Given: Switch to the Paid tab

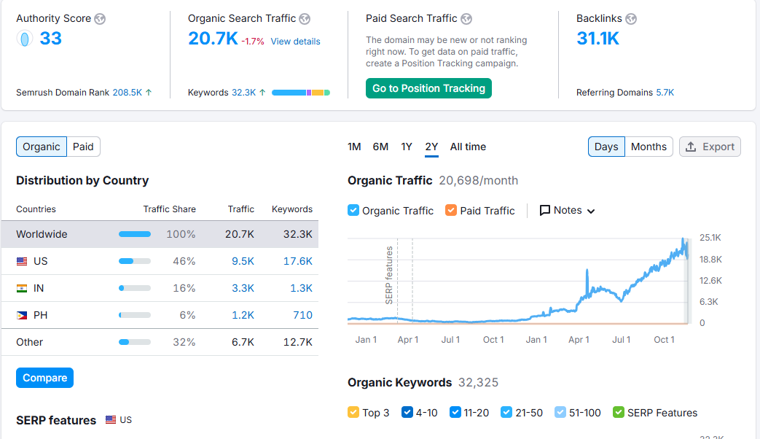Looking at the screenshot, I should point(83,147).
